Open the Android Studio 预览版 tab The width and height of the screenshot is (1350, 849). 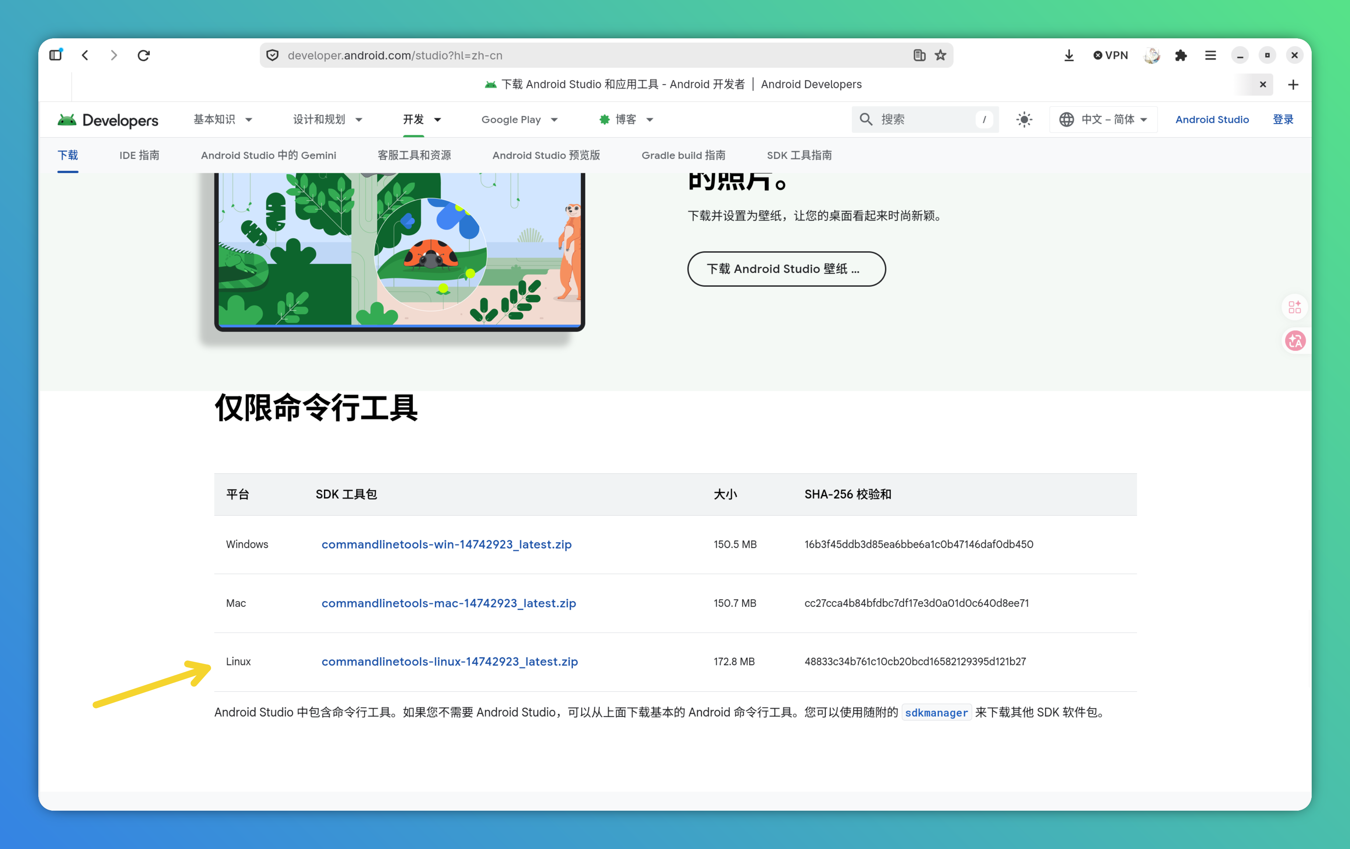[546, 156]
